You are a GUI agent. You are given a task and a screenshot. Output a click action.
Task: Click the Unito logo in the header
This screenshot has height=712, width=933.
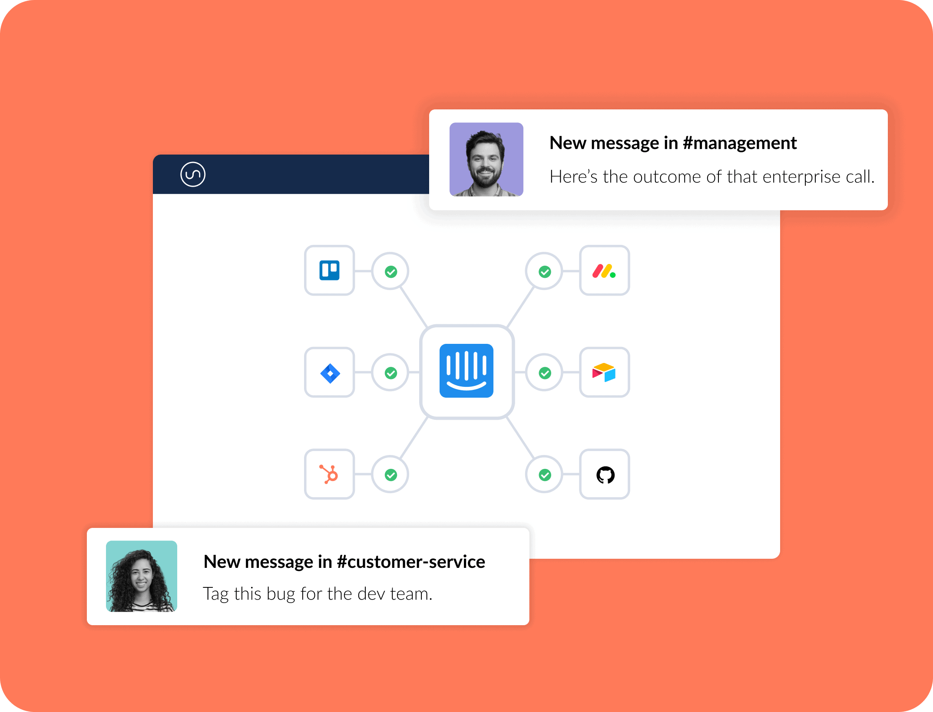point(193,175)
